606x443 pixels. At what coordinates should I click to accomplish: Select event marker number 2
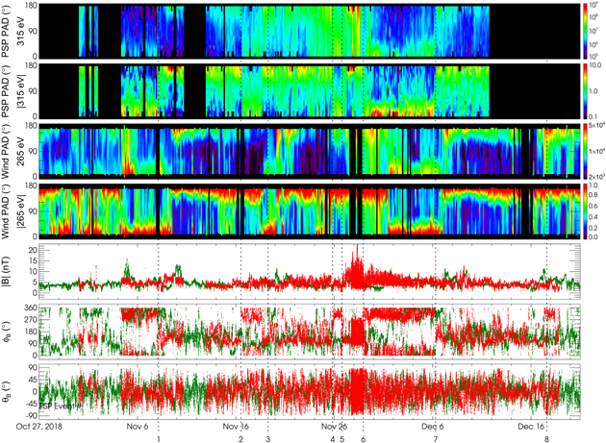tap(240, 438)
